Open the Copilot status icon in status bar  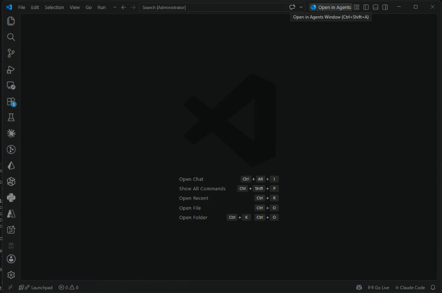359,288
